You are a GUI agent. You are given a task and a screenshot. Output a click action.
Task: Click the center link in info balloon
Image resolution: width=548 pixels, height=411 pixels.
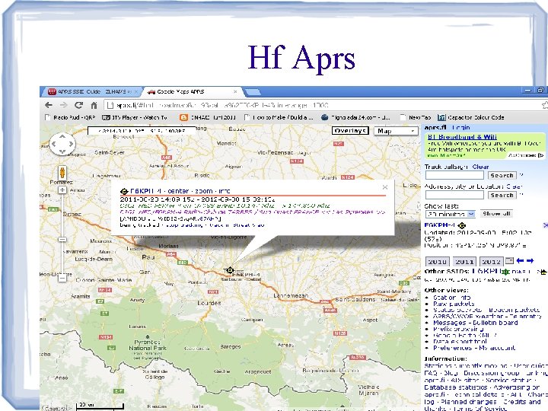point(178,191)
